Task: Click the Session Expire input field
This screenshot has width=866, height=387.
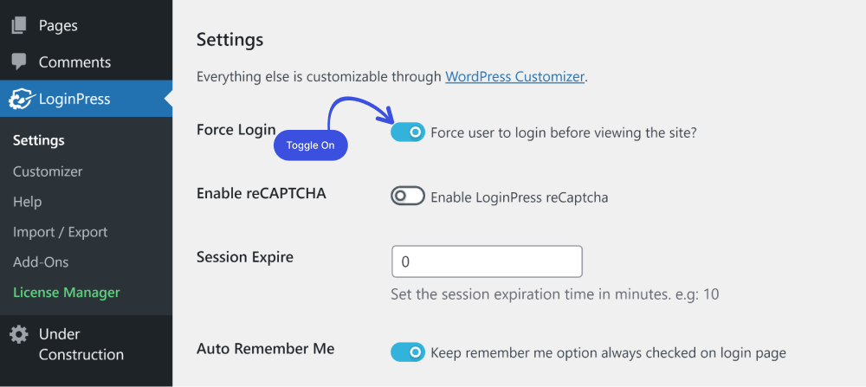Action: [x=487, y=261]
